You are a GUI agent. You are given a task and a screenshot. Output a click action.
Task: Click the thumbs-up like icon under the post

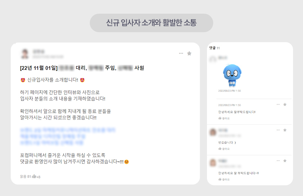[34, 176]
